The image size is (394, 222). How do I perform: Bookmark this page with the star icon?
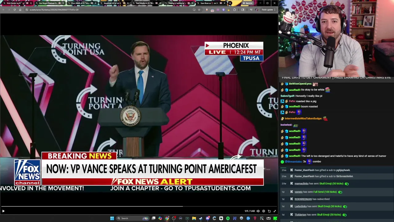(x=199, y=10)
